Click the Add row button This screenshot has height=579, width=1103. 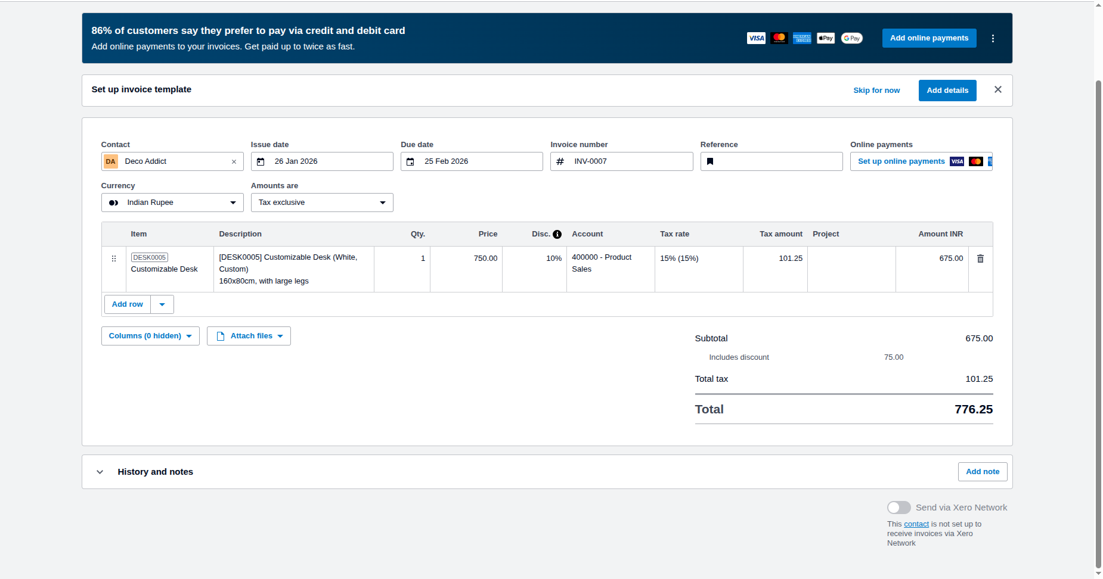[128, 304]
